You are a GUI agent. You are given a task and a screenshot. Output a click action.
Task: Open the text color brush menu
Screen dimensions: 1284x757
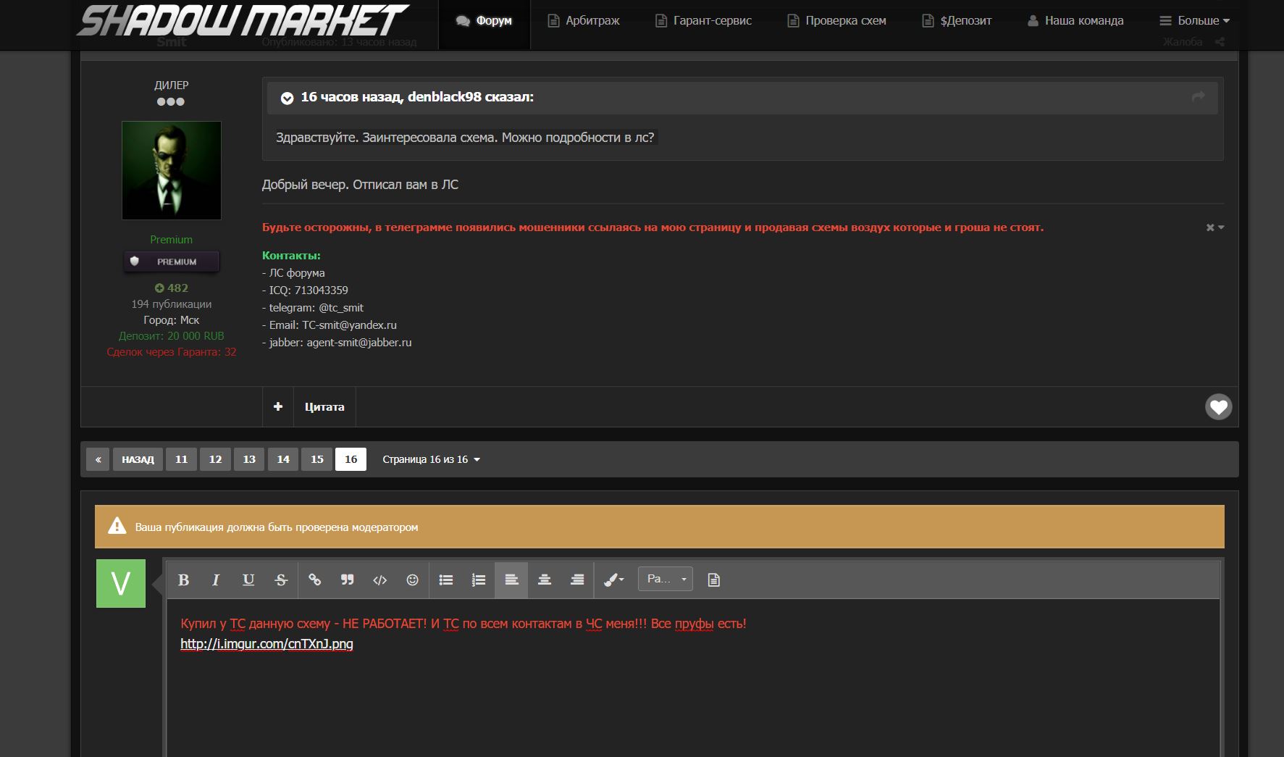click(x=613, y=580)
